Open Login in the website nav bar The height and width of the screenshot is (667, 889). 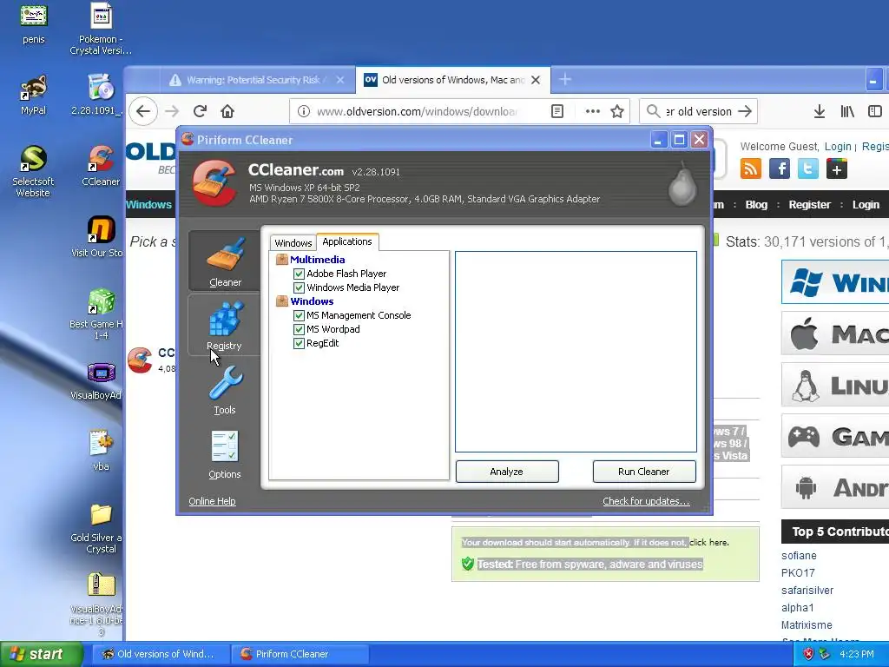[866, 205]
